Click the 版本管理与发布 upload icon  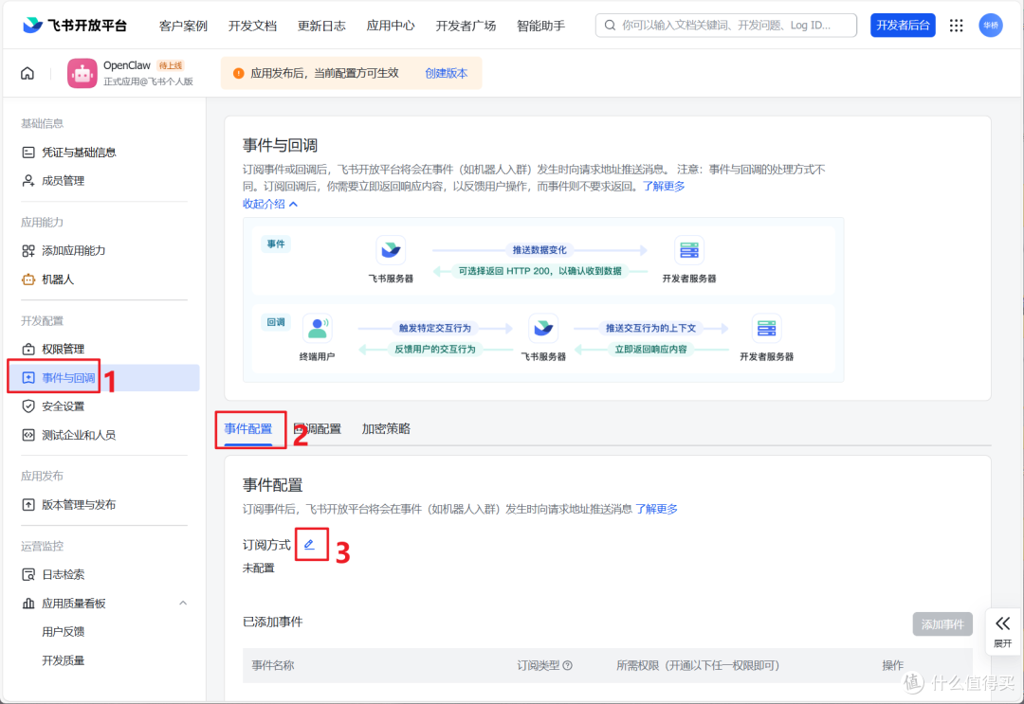(x=28, y=504)
